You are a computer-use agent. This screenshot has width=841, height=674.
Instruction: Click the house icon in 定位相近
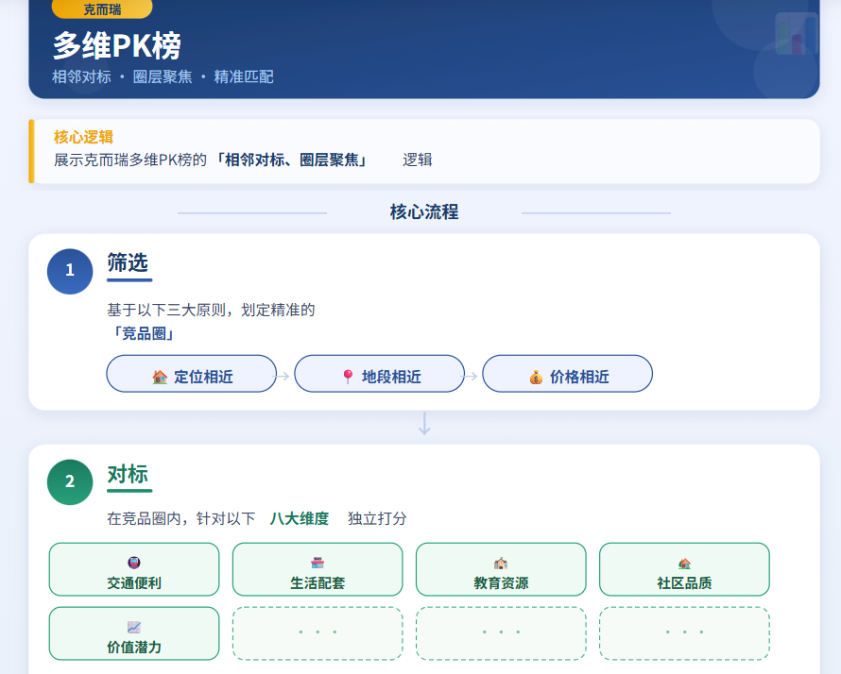pyautogui.click(x=160, y=377)
